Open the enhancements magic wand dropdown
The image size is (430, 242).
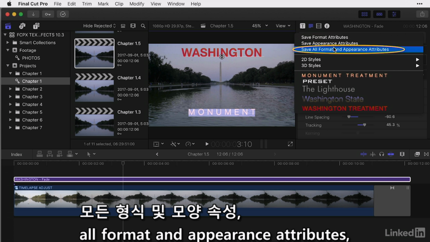pyautogui.click(x=175, y=144)
